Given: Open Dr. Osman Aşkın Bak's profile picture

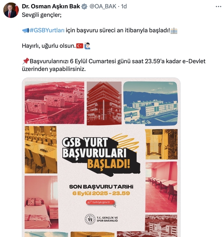Looking at the screenshot, I should pos(11,10).
